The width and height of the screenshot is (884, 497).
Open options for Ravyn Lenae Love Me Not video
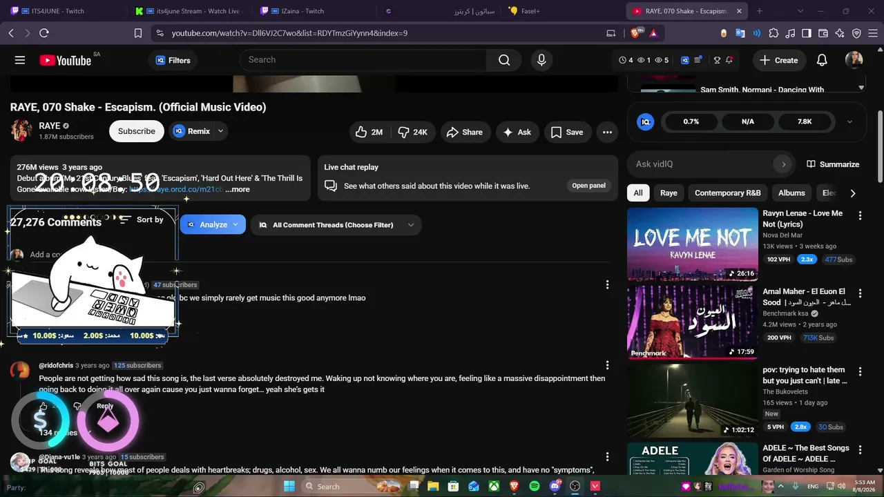pos(860,215)
